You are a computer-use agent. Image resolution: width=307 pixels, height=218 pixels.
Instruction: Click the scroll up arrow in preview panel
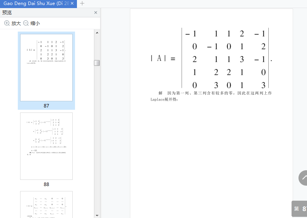(97, 33)
